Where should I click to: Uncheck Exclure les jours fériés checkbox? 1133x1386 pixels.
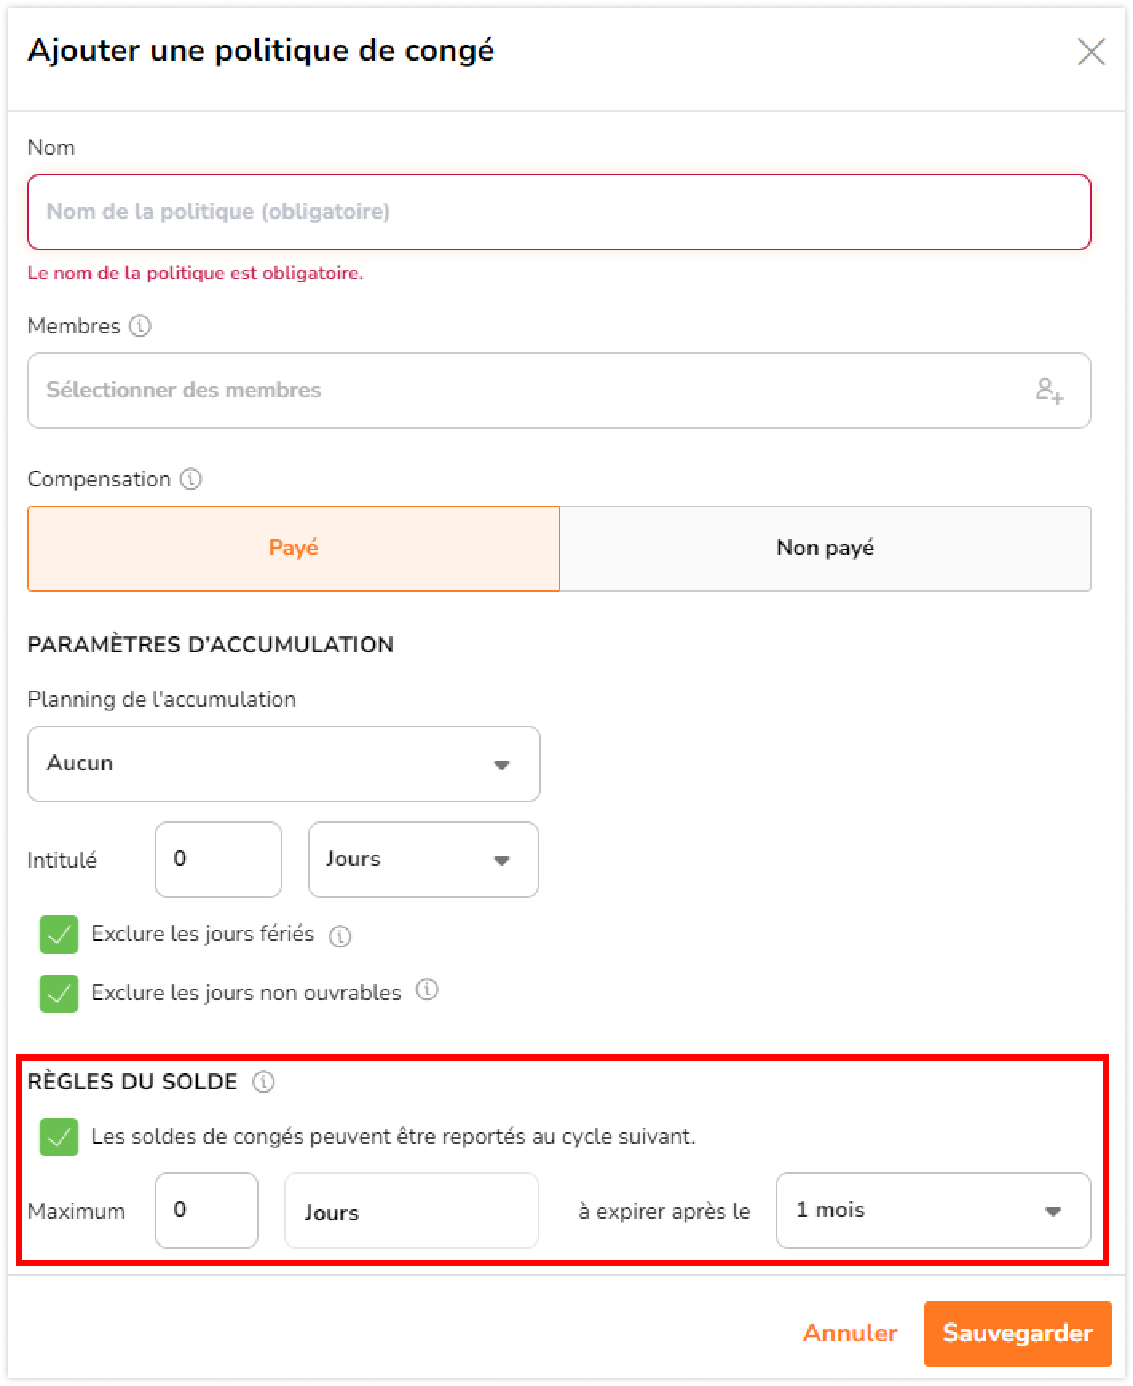(x=59, y=935)
